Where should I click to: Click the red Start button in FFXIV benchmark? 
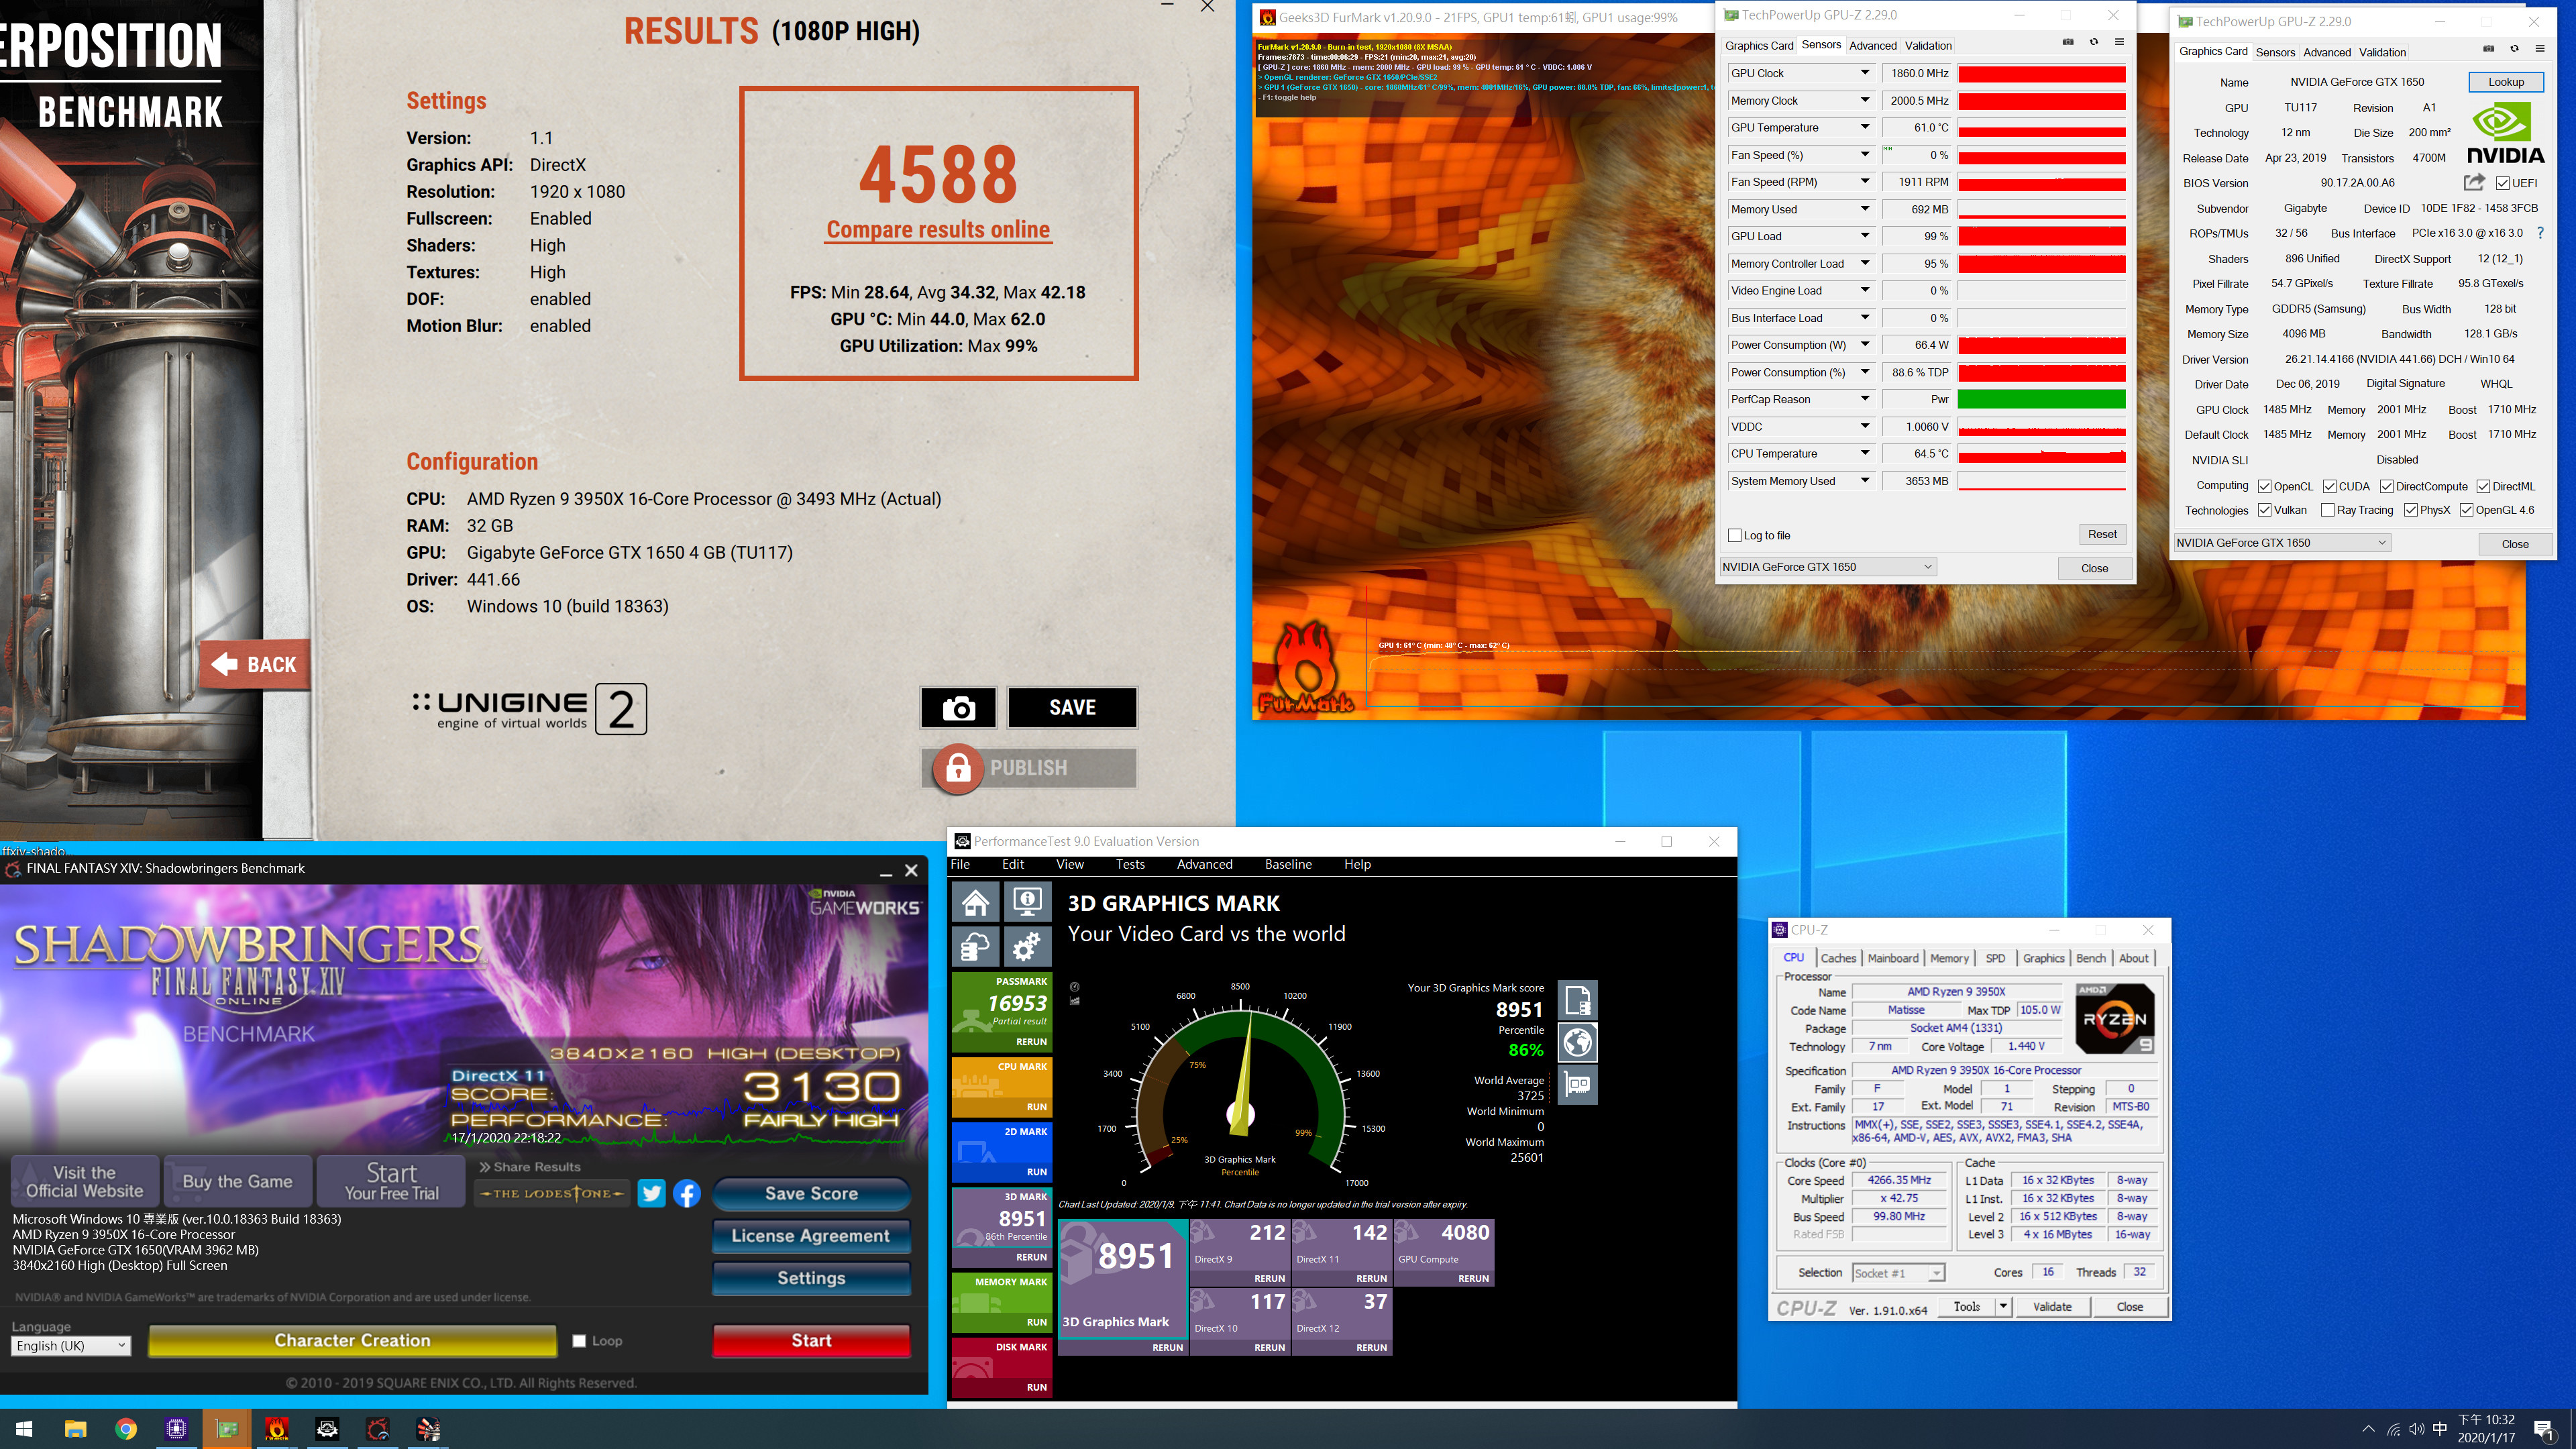[811, 1341]
